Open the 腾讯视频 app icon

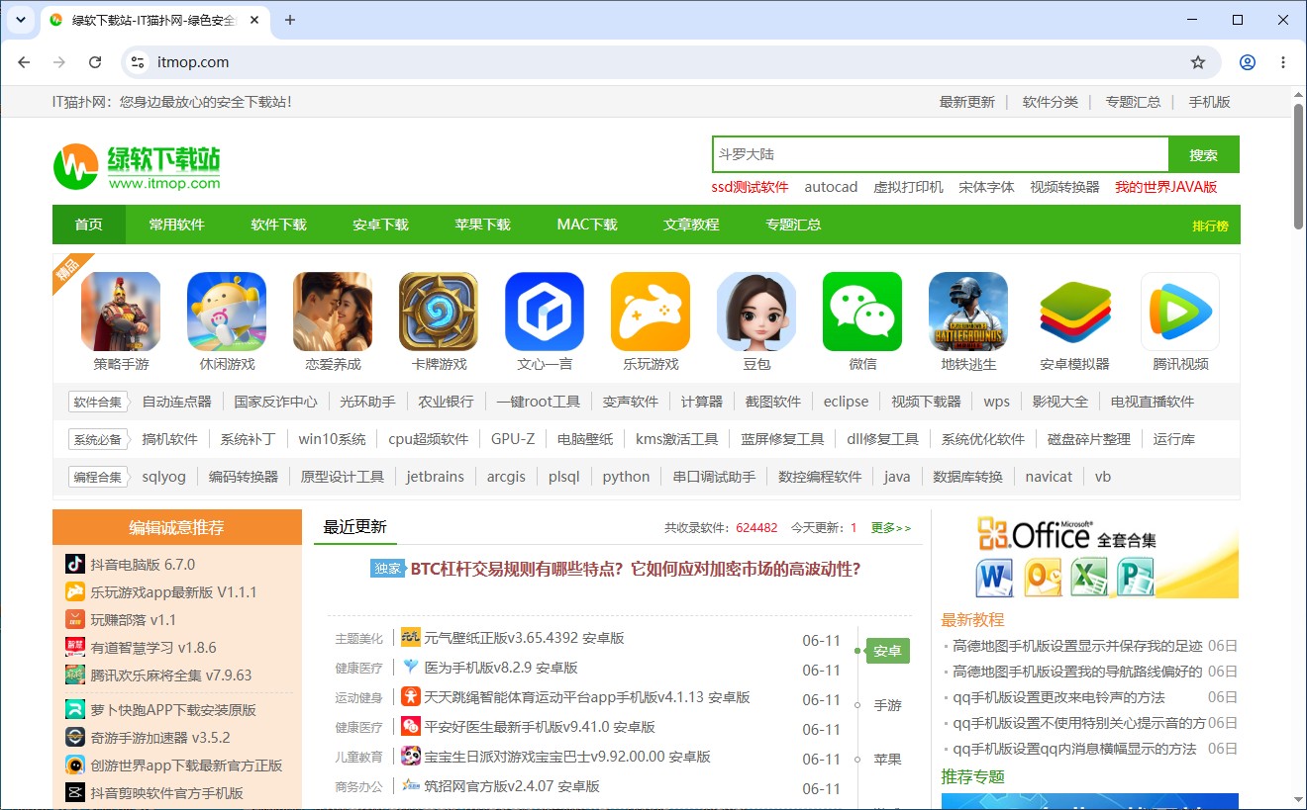click(1180, 312)
